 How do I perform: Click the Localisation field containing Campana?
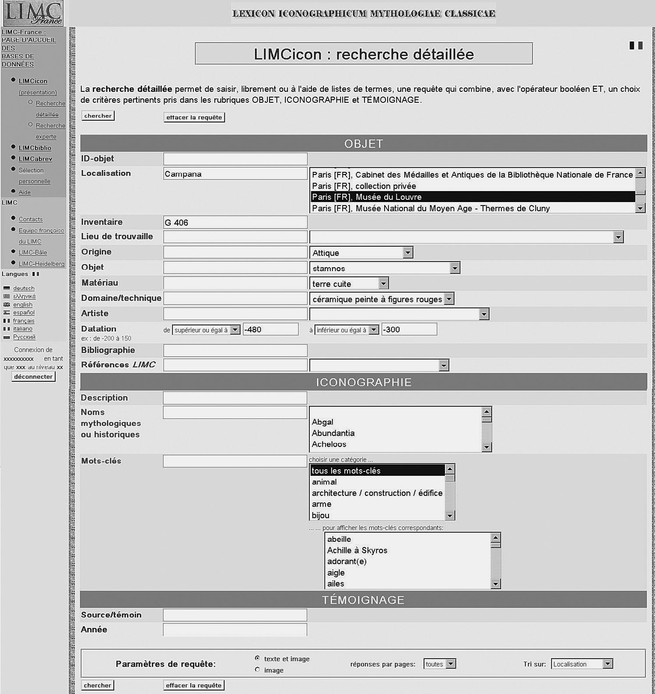[x=235, y=174]
